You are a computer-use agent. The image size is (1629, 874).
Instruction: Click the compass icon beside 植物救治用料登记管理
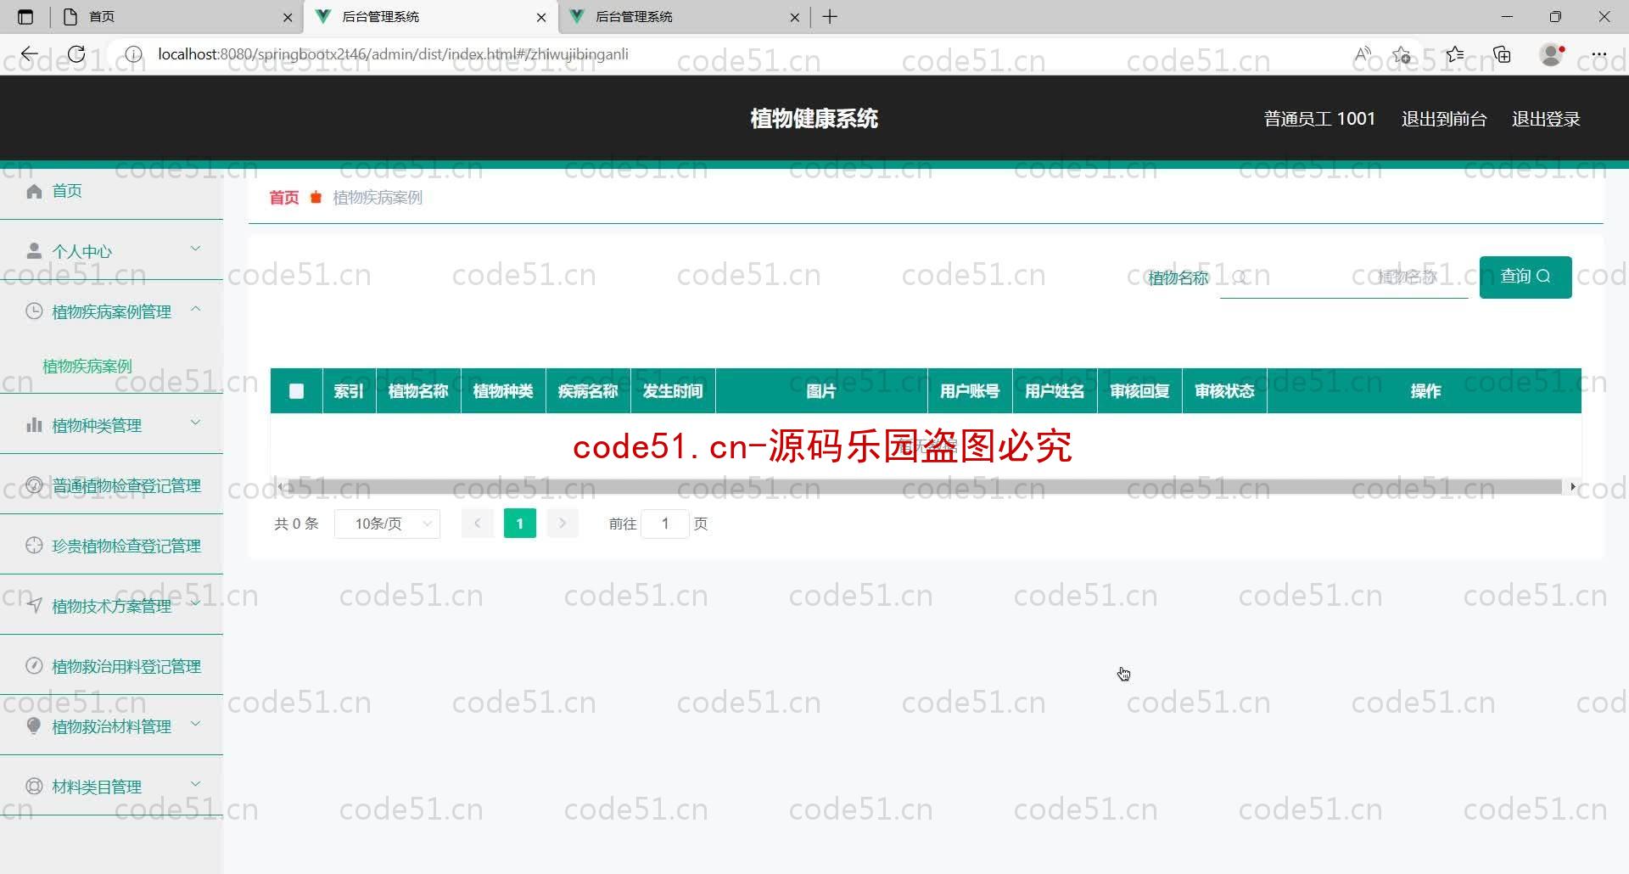34,666
